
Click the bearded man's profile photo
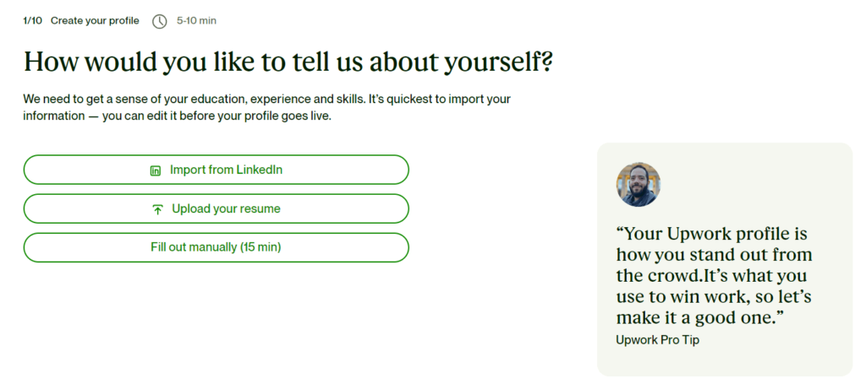point(638,185)
